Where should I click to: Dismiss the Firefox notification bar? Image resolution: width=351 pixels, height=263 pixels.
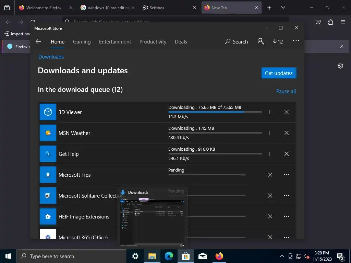[342, 46]
